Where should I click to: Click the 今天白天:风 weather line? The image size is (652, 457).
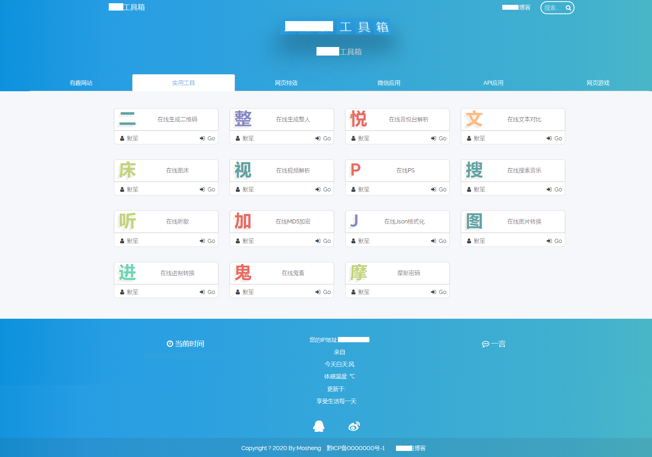340,364
